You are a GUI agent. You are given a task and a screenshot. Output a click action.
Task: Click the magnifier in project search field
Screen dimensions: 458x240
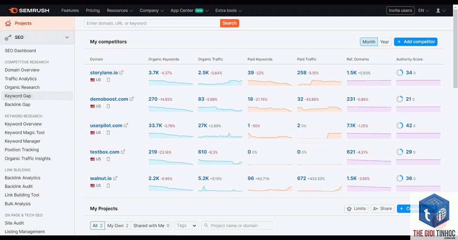(206, 226)
